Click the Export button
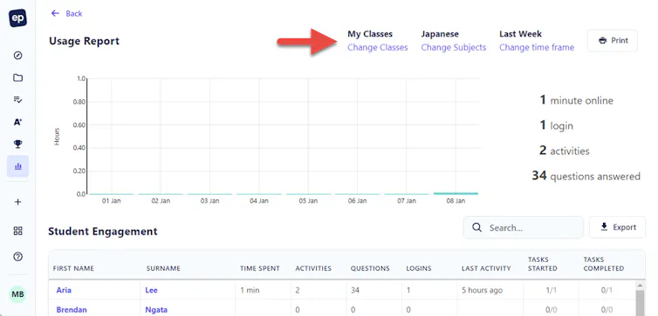 pos(617,227)
